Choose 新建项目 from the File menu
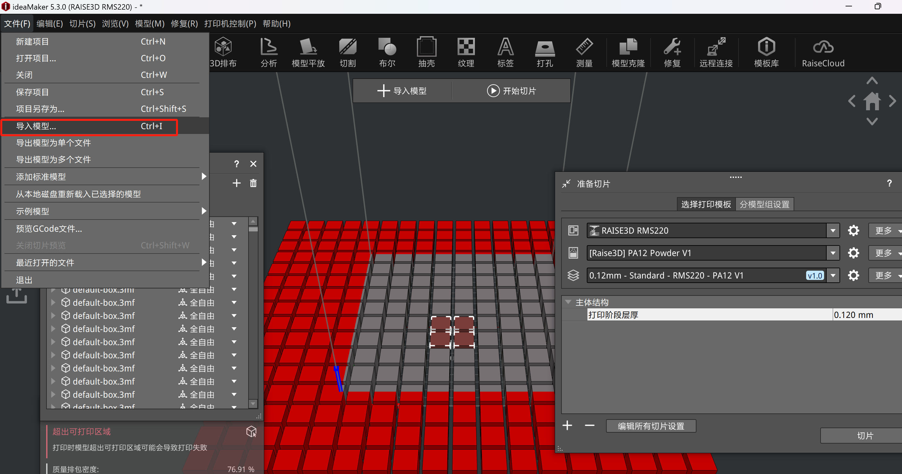The image size is (902, 474). click(x=105, y=41)
